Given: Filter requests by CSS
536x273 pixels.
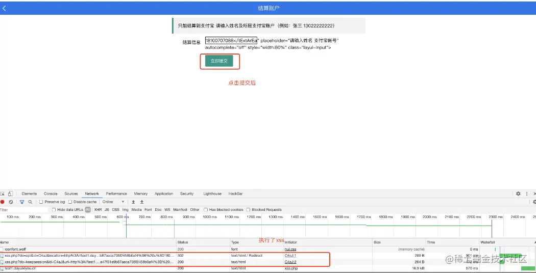Looking at the screenshot, I should click(x=116, y=209).
